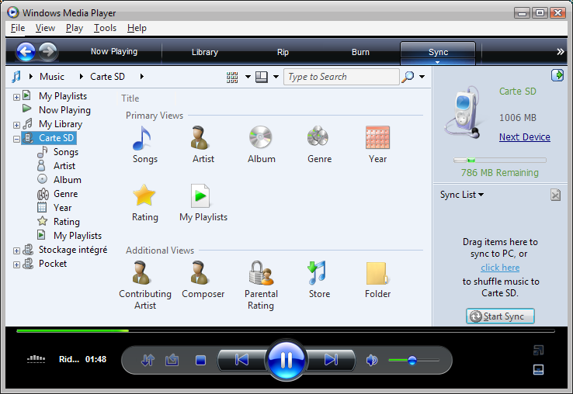The height and width of the screenshot is (394, 573).
Task: Open the My Playlists icon in Primary Views
Action: point(200,196)
